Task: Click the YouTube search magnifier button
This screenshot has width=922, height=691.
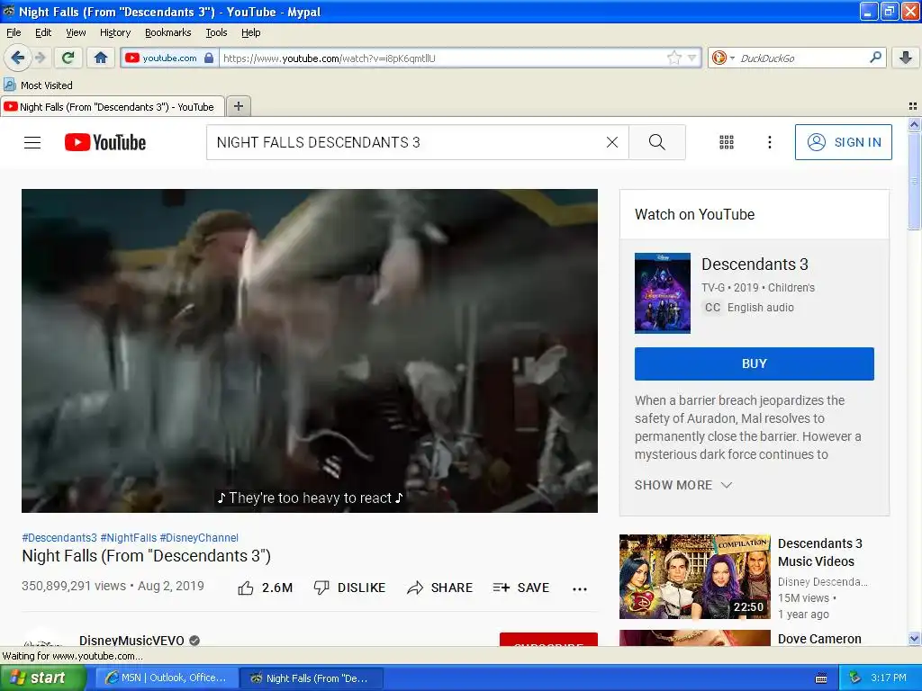Action: pos(656,142)
